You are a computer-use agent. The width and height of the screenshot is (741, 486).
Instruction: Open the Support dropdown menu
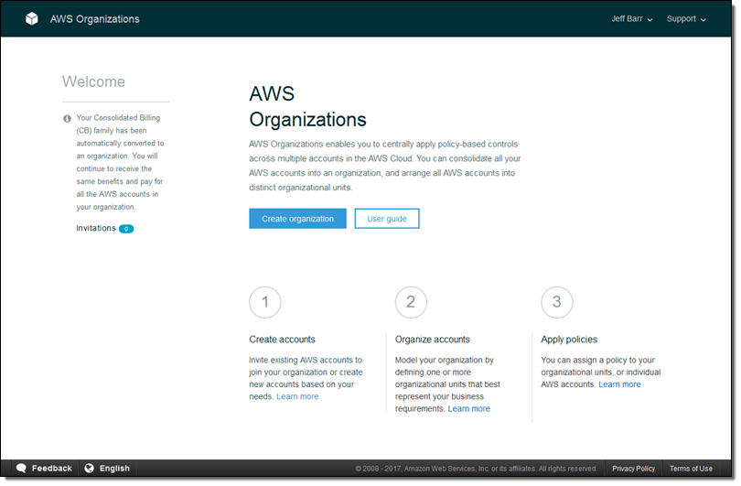pos(686,19)
